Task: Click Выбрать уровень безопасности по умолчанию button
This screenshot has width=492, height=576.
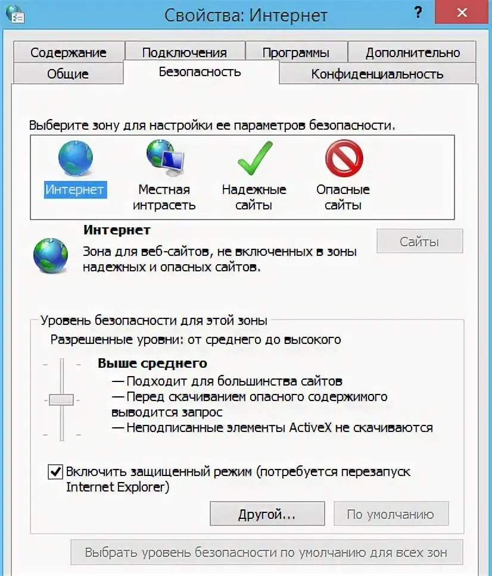Action: coord(266,552)
